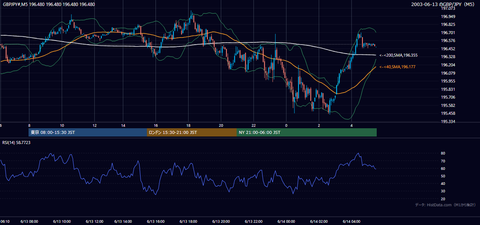
Task: Click hour tick 22 under the price chart
Action: 254,125
